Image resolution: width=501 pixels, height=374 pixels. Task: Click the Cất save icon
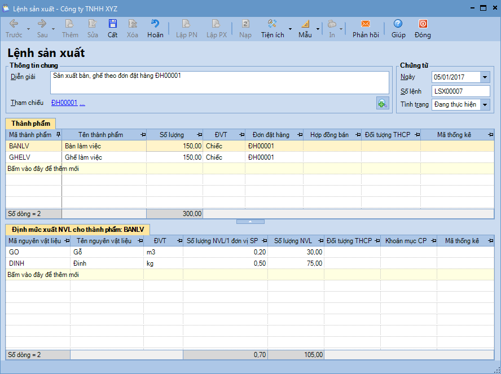[x=113, y=24]
